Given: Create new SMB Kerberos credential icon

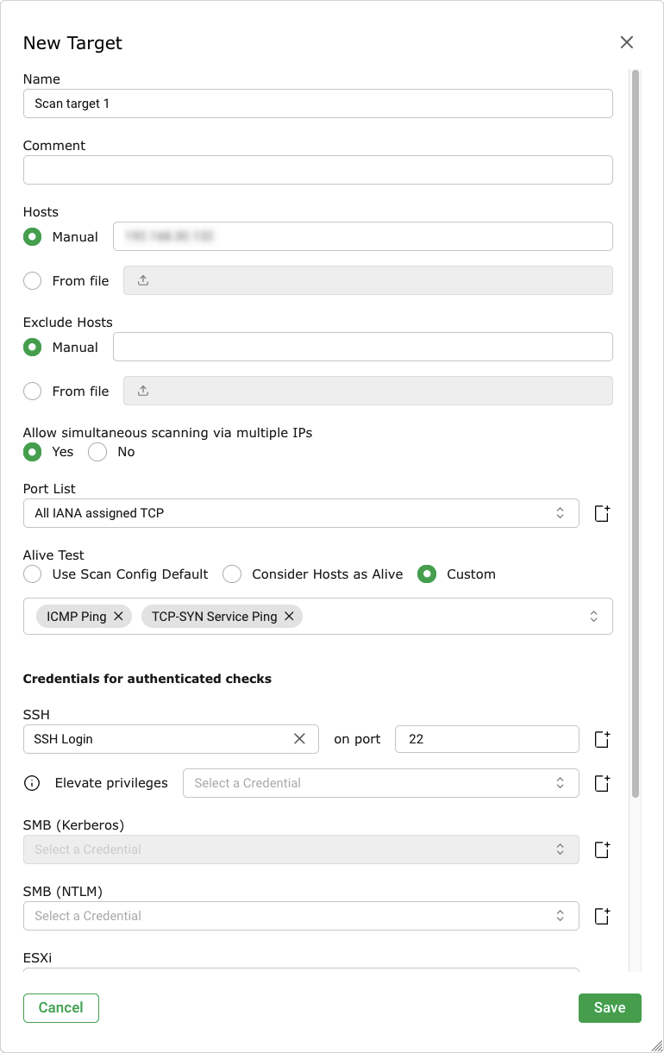Looking at the screenshot, I should pyautogui.click(x=602, y=849).
